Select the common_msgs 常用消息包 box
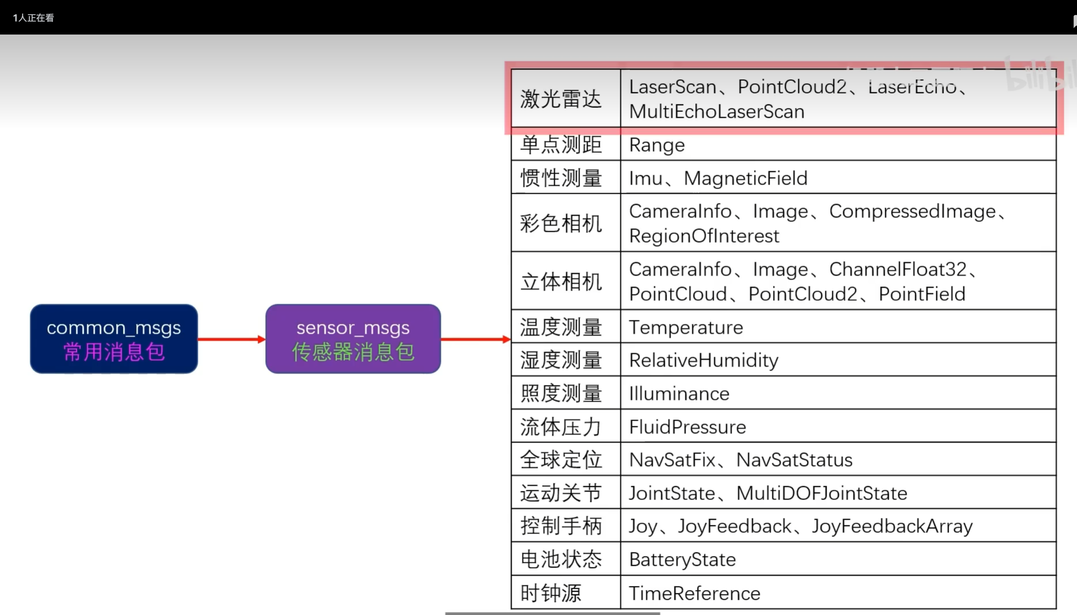Image resolution: width=1077 pixels, height=615 pixels. (x=114, y=339)
